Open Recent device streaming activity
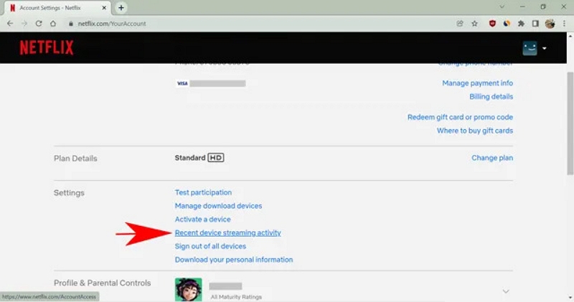Screen dimensions: 574x302 coord(227,233)
